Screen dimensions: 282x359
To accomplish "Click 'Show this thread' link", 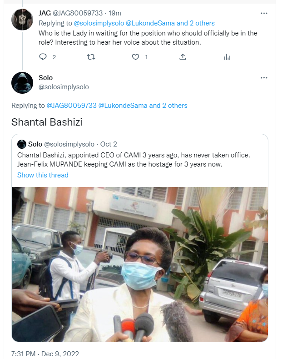I will tap(43, 175).
